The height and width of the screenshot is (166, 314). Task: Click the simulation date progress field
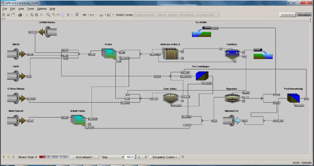click(54, 157)
